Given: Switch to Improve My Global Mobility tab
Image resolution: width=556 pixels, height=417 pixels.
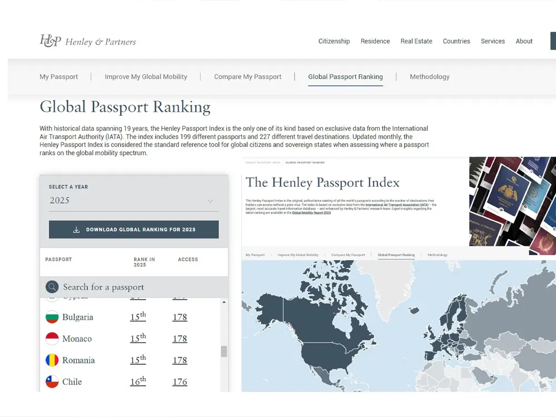Looking at the screenshot, I should point(146,77).
